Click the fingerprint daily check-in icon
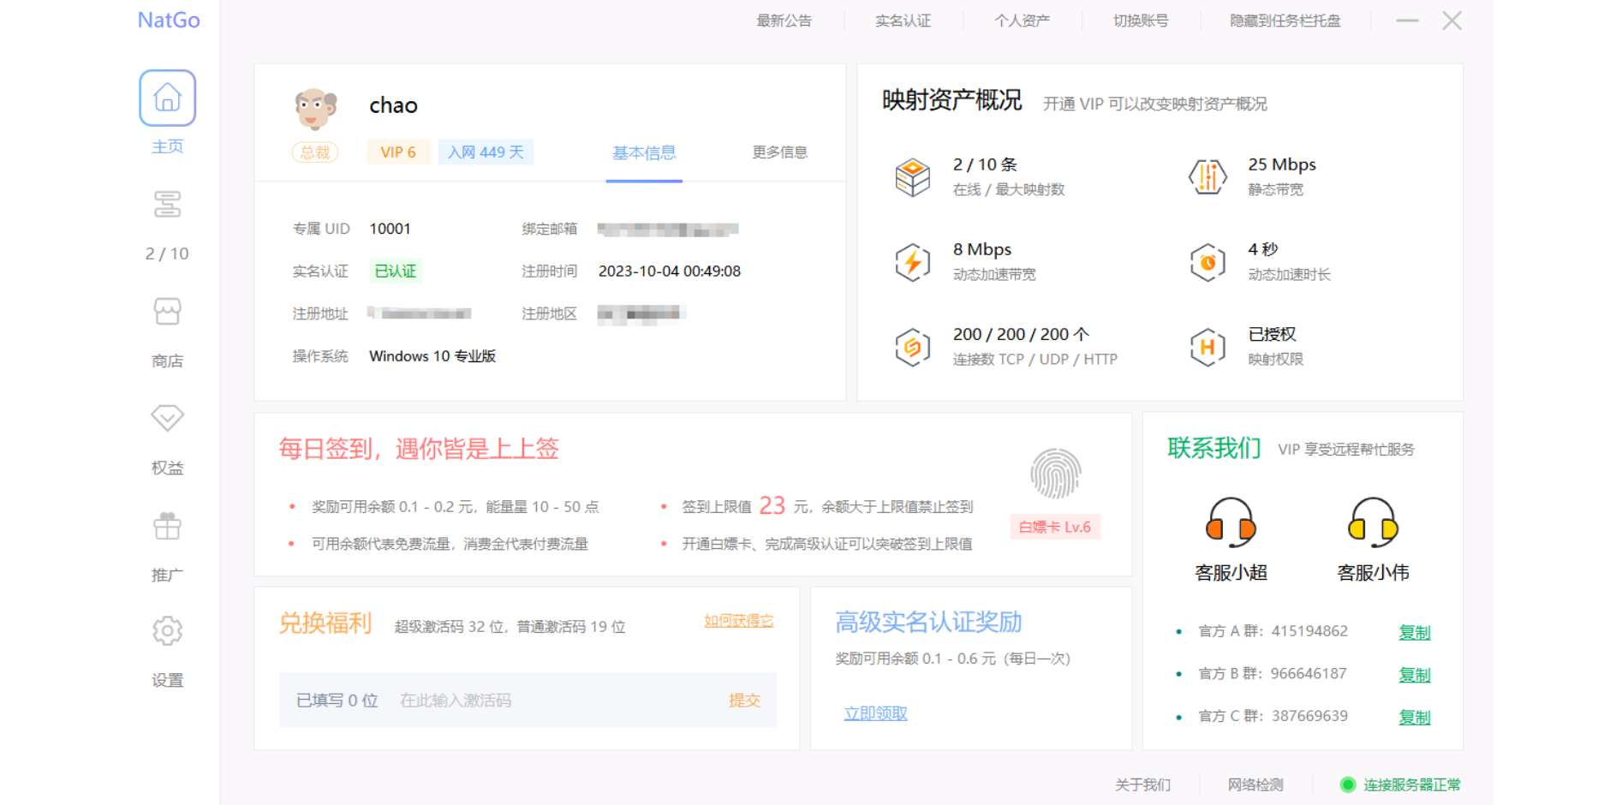This screenshot has width=1610, height=805. pos(1055,474)
